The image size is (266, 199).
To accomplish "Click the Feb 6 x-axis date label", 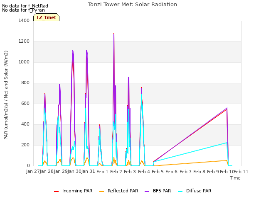I will coord(172,172).
